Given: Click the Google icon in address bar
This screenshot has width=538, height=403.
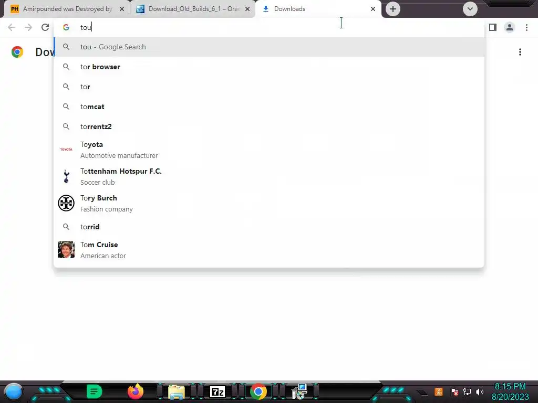Looking at the screenshot, I should coord(66,27).
